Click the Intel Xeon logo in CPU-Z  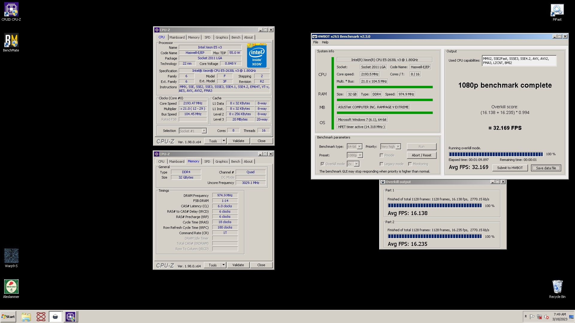257,55
